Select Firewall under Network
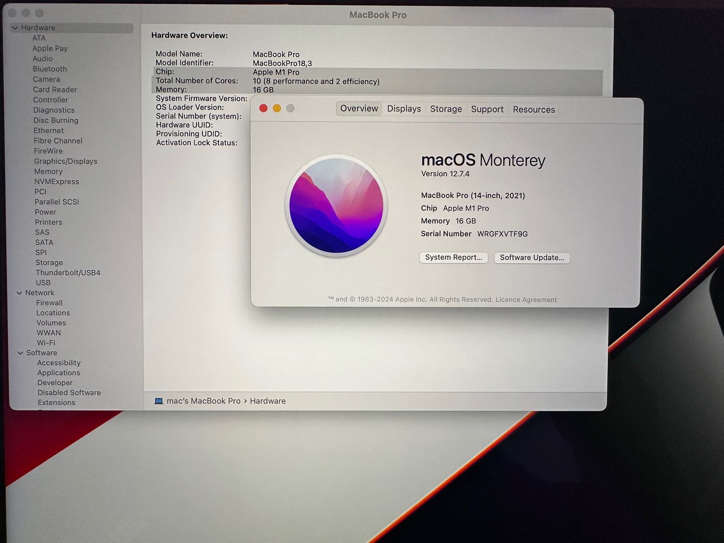The width and height of the screenshot is (724, 543). coord(49,303)
